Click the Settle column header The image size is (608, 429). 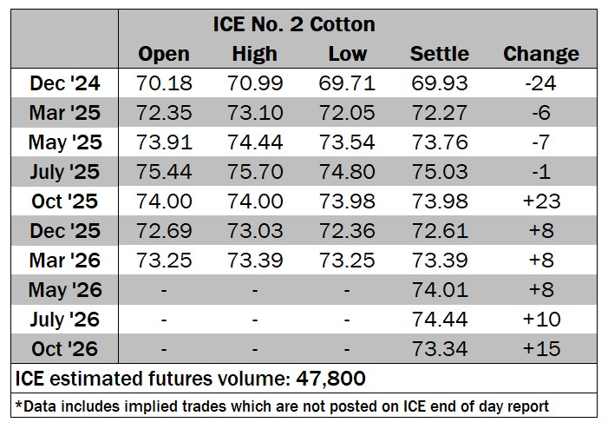click(439, 54)
